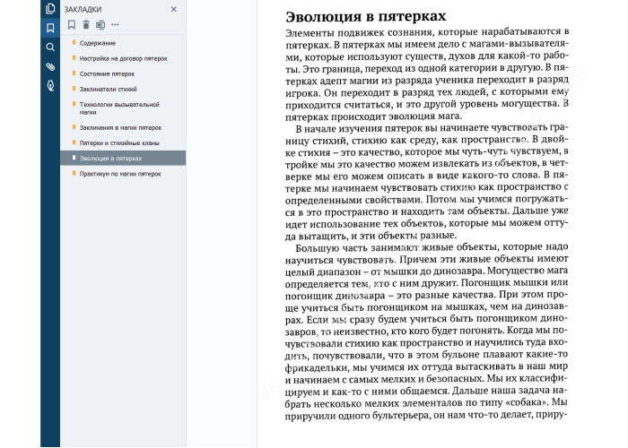628x448 pixels.
Task: Delete bookmark using trash icon
Action: 85,24
